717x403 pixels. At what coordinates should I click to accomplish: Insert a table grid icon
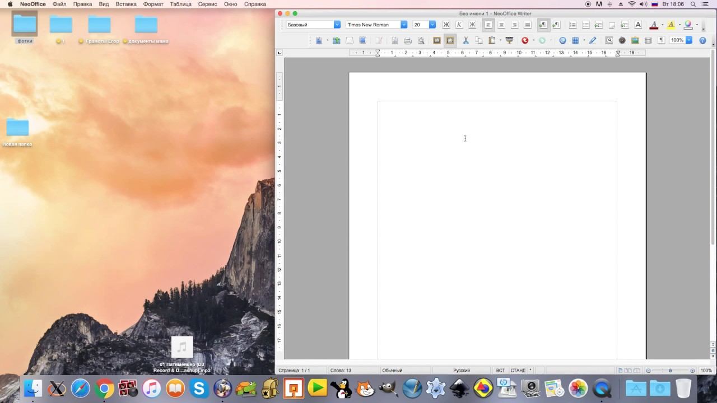pyautogui.click(x=575, y=40)
